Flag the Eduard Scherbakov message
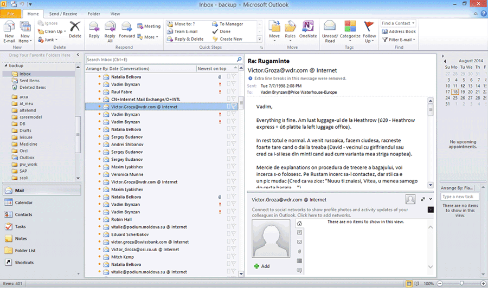The height and width of the screenshot is (288, 488). 234,234
